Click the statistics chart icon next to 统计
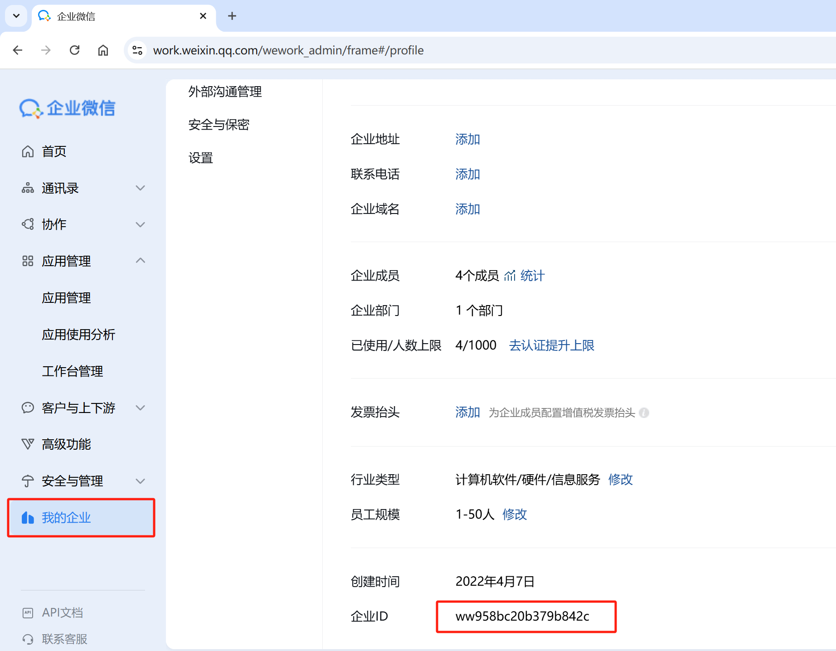 coord(510,276)
